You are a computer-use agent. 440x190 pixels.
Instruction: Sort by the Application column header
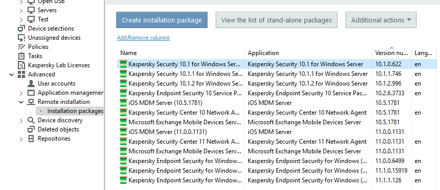[x=308, y=53]
